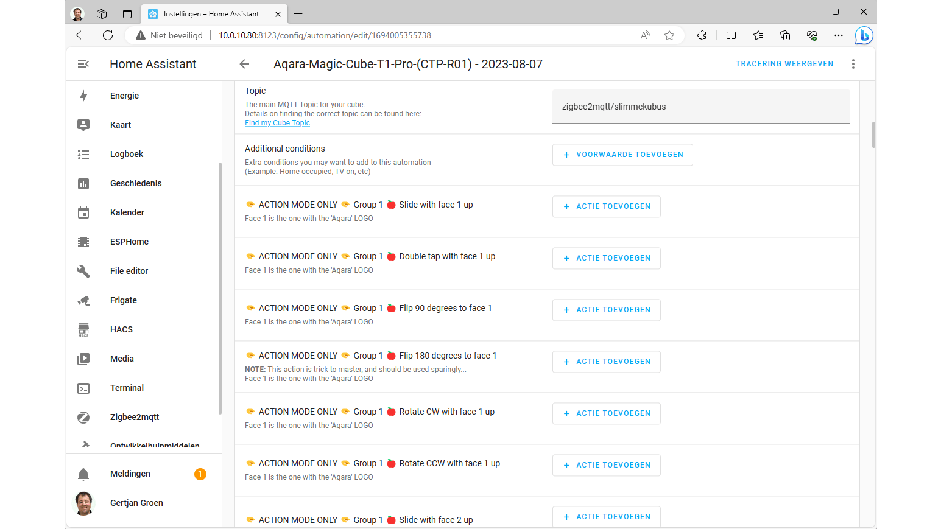Add action for Flip 90 degrees to face 1
Screen dimensions: 941x529
(x=607, y=310)
